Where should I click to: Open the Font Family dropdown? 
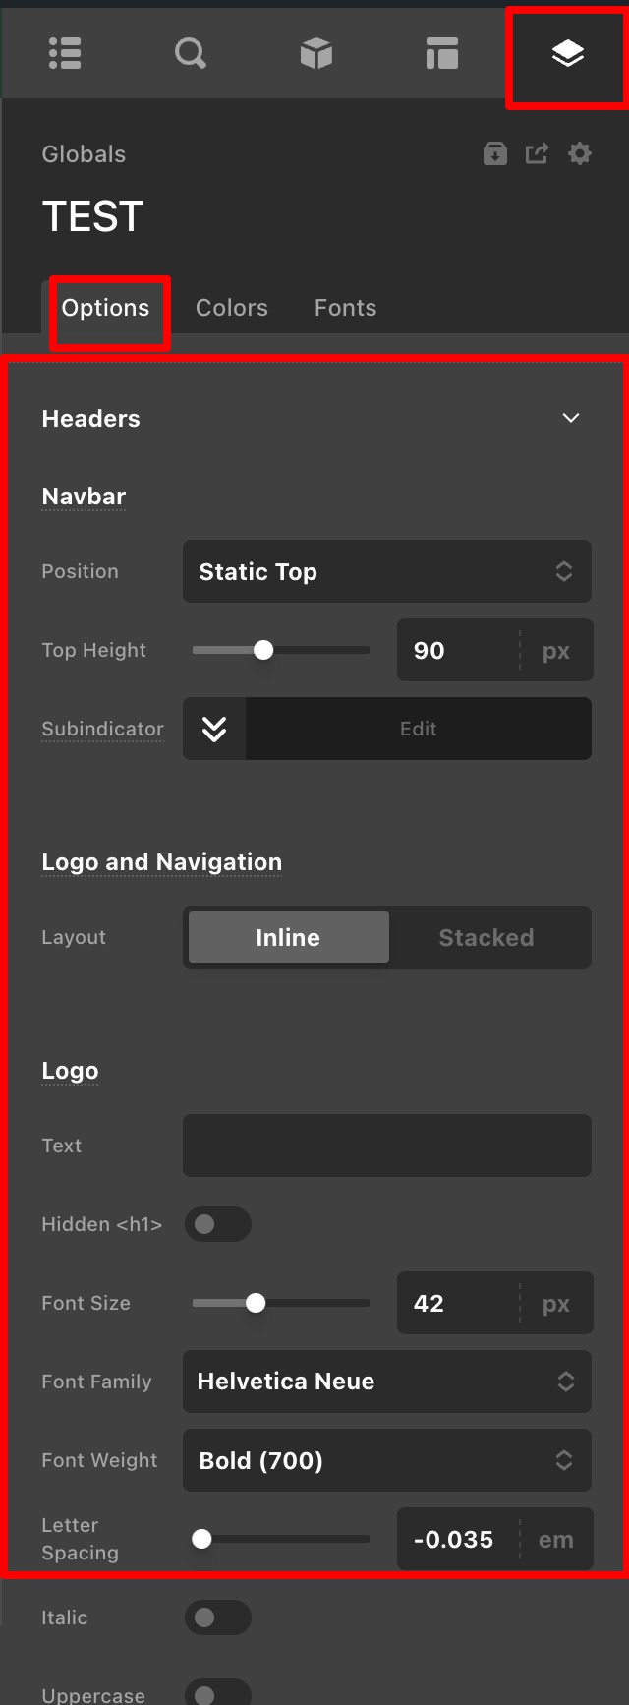(x=386, y=1382)
